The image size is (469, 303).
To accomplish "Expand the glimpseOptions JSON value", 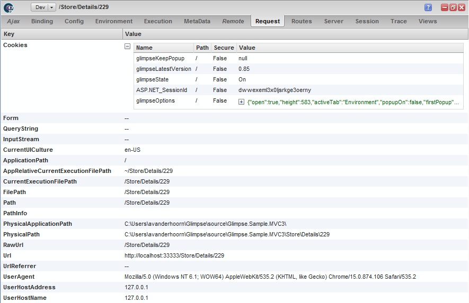I will 241,102.
